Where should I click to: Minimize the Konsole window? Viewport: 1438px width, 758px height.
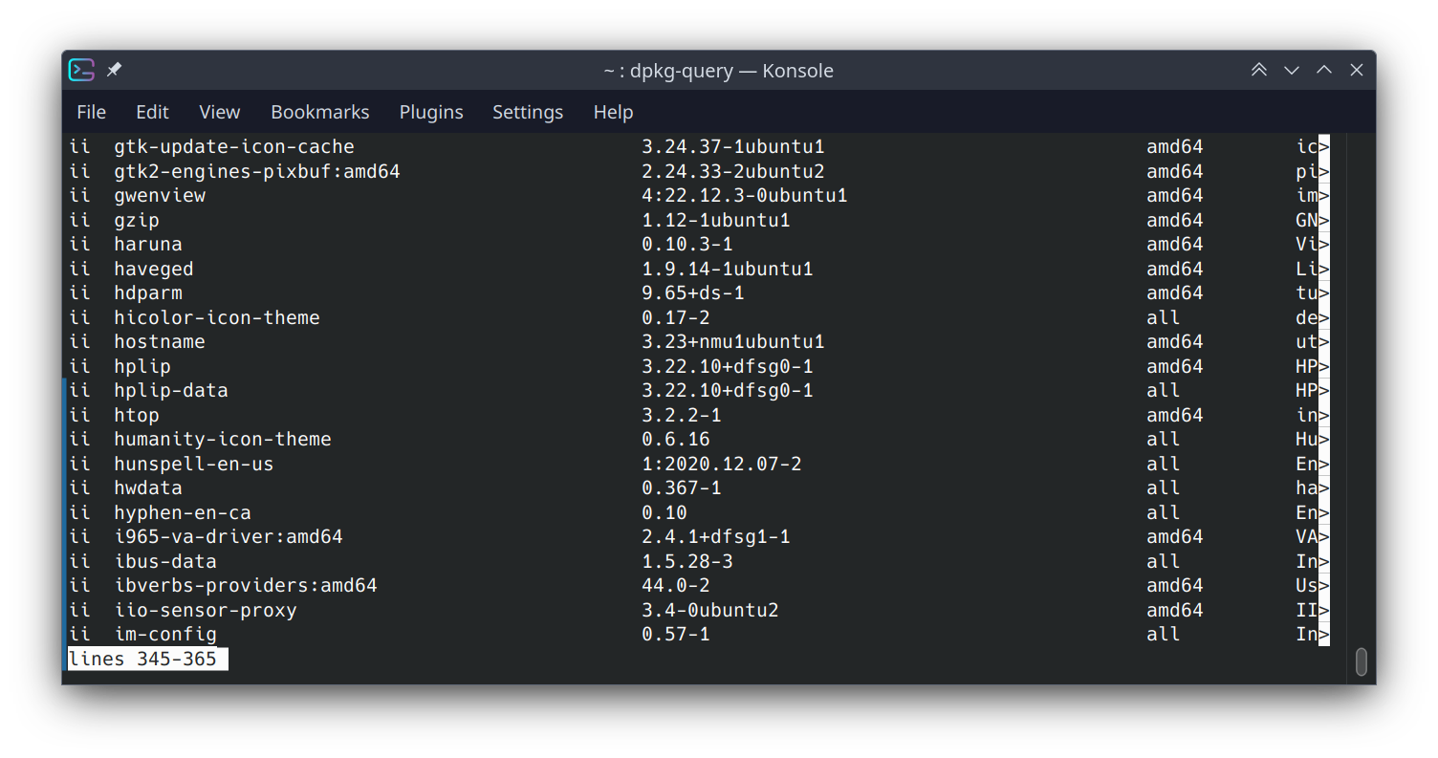click(x=1291, y=70)
